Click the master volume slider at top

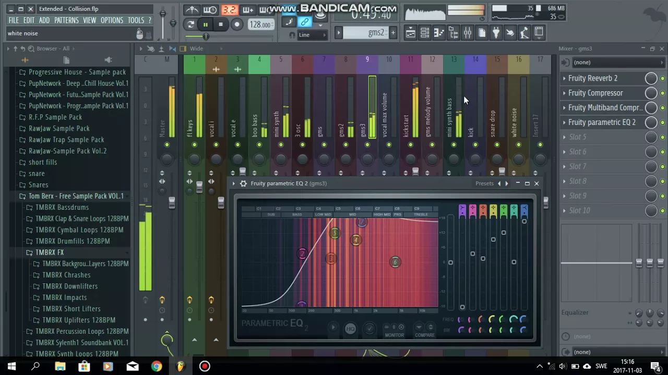click(x=163, y=15)
